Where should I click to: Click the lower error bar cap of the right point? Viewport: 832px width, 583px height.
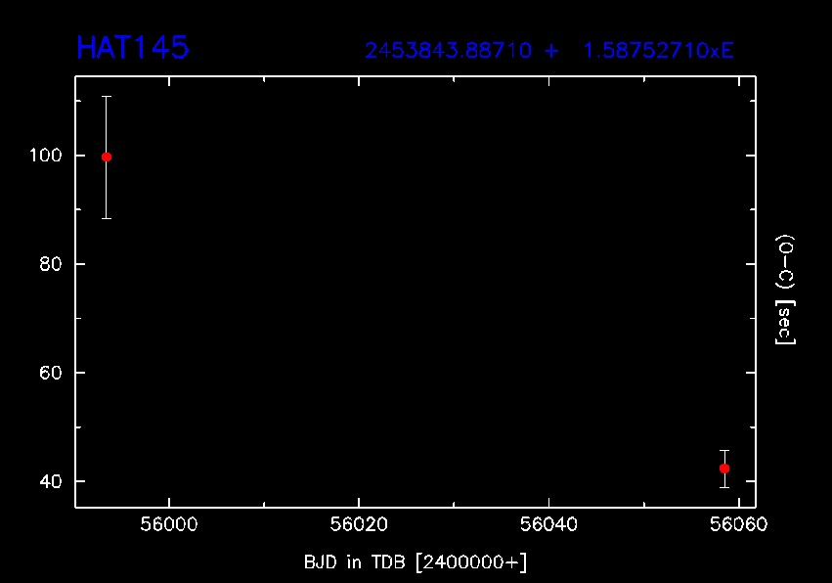click(723, 487)
